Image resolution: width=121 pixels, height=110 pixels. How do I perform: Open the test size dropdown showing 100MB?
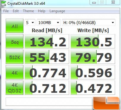(49, 23)
